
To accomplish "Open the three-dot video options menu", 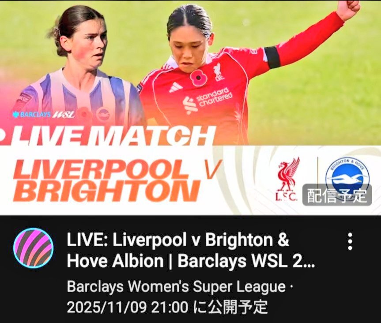I will point(350,241).
